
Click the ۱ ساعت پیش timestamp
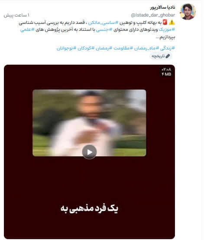16,15
